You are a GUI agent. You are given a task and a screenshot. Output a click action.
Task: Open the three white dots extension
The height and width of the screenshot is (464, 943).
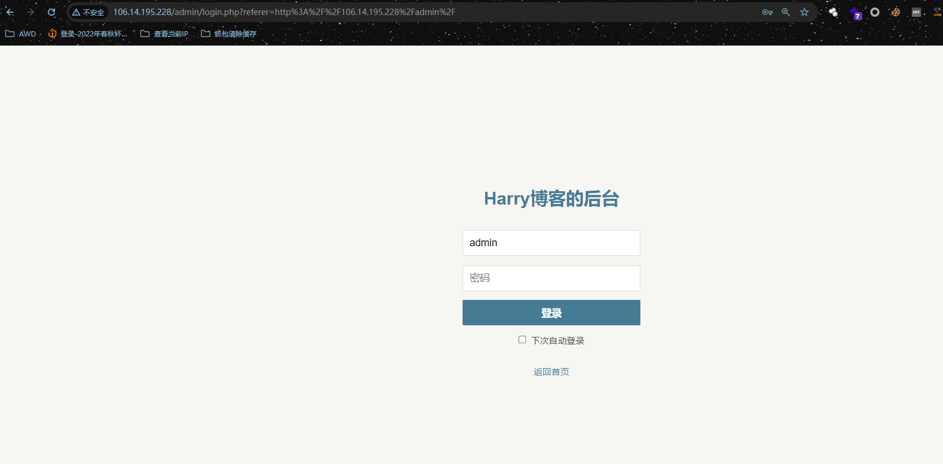tap(833, 12)
